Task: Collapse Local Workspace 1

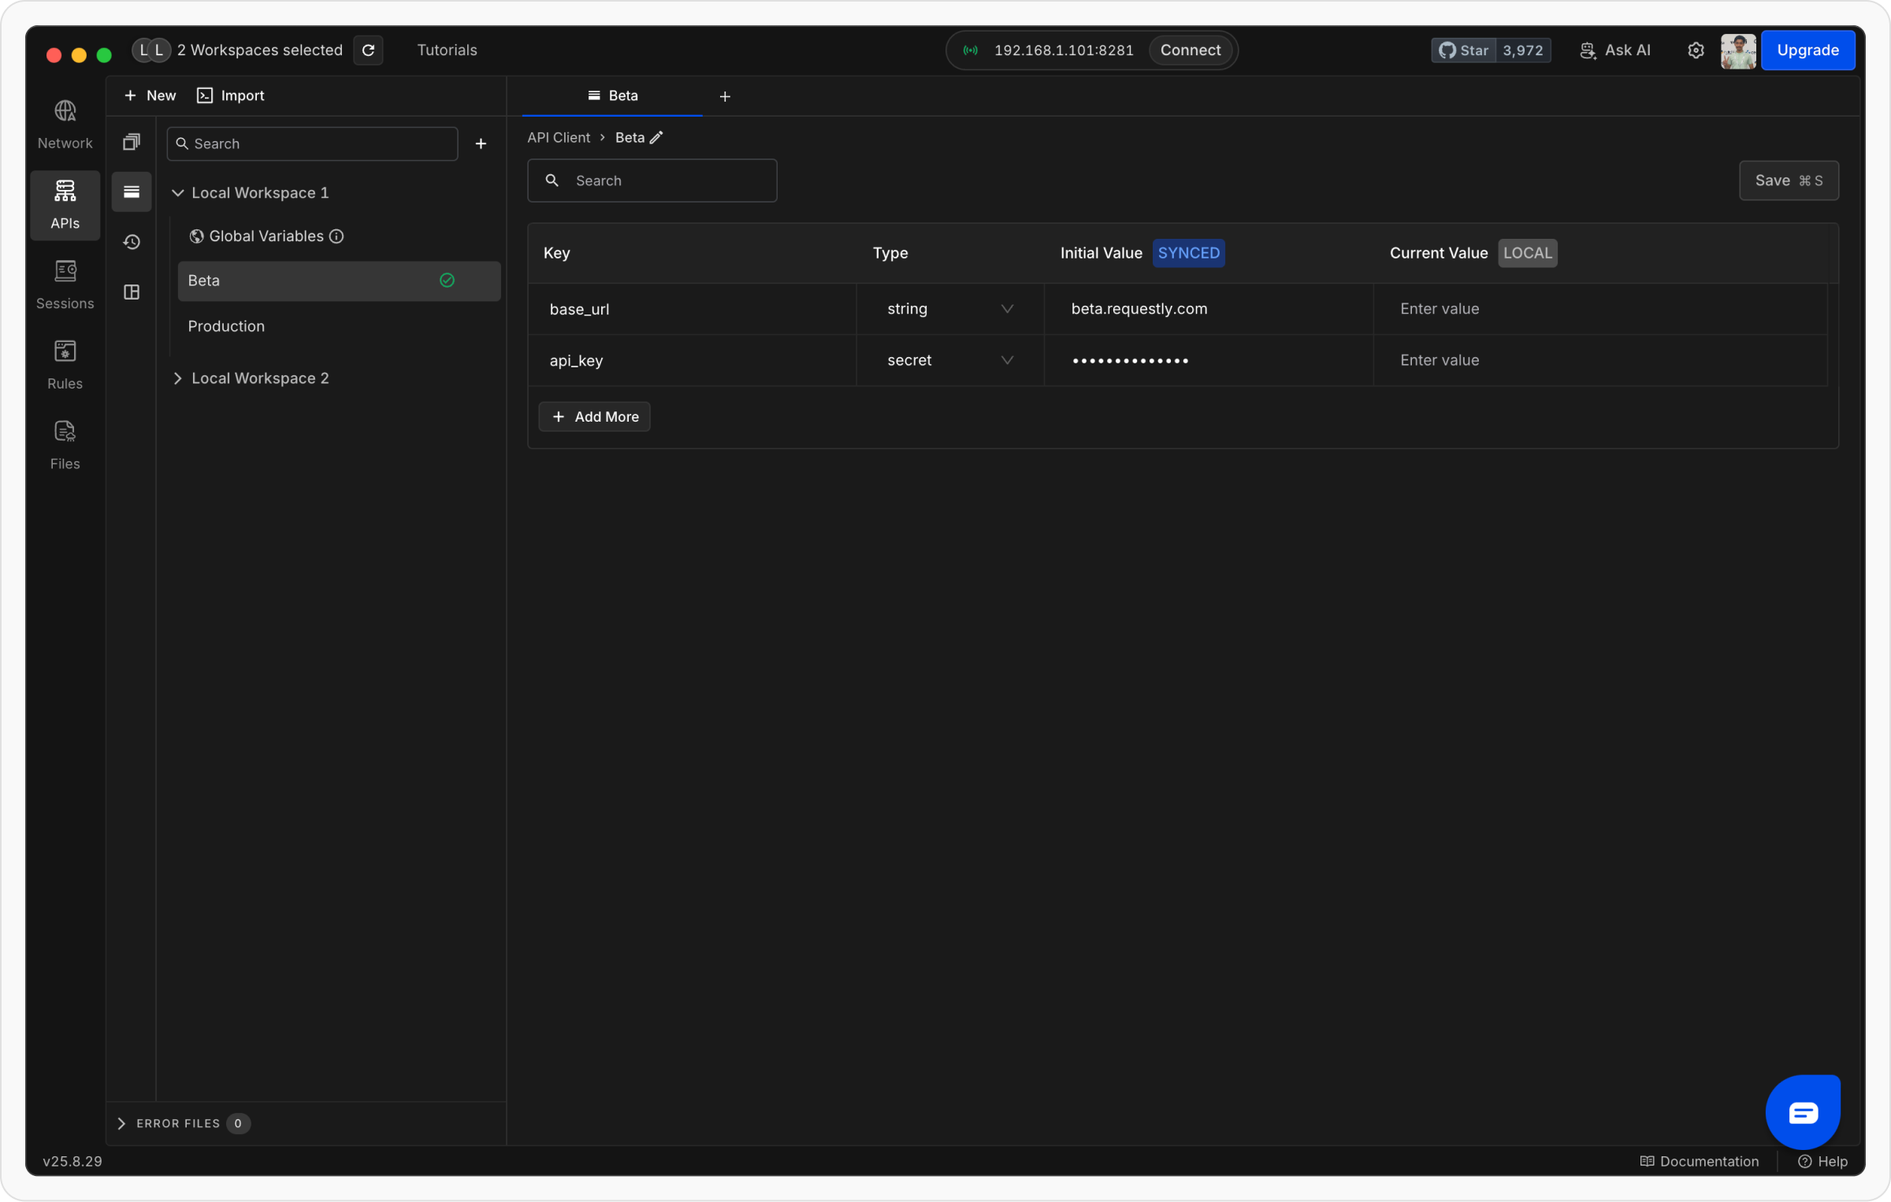Action: pos(178,193)
